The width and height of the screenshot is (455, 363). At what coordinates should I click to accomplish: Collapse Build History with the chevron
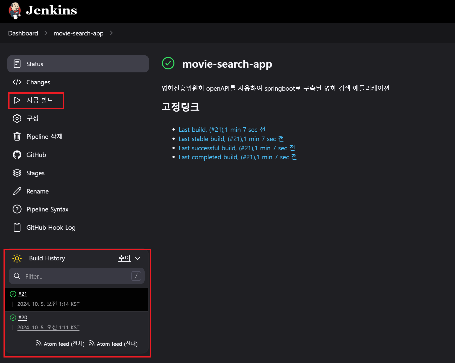(x=138, y=258)
